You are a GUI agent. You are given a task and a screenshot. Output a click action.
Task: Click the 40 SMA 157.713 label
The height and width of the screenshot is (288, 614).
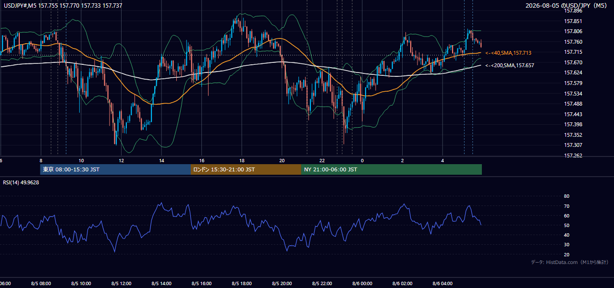pos(508,53)
